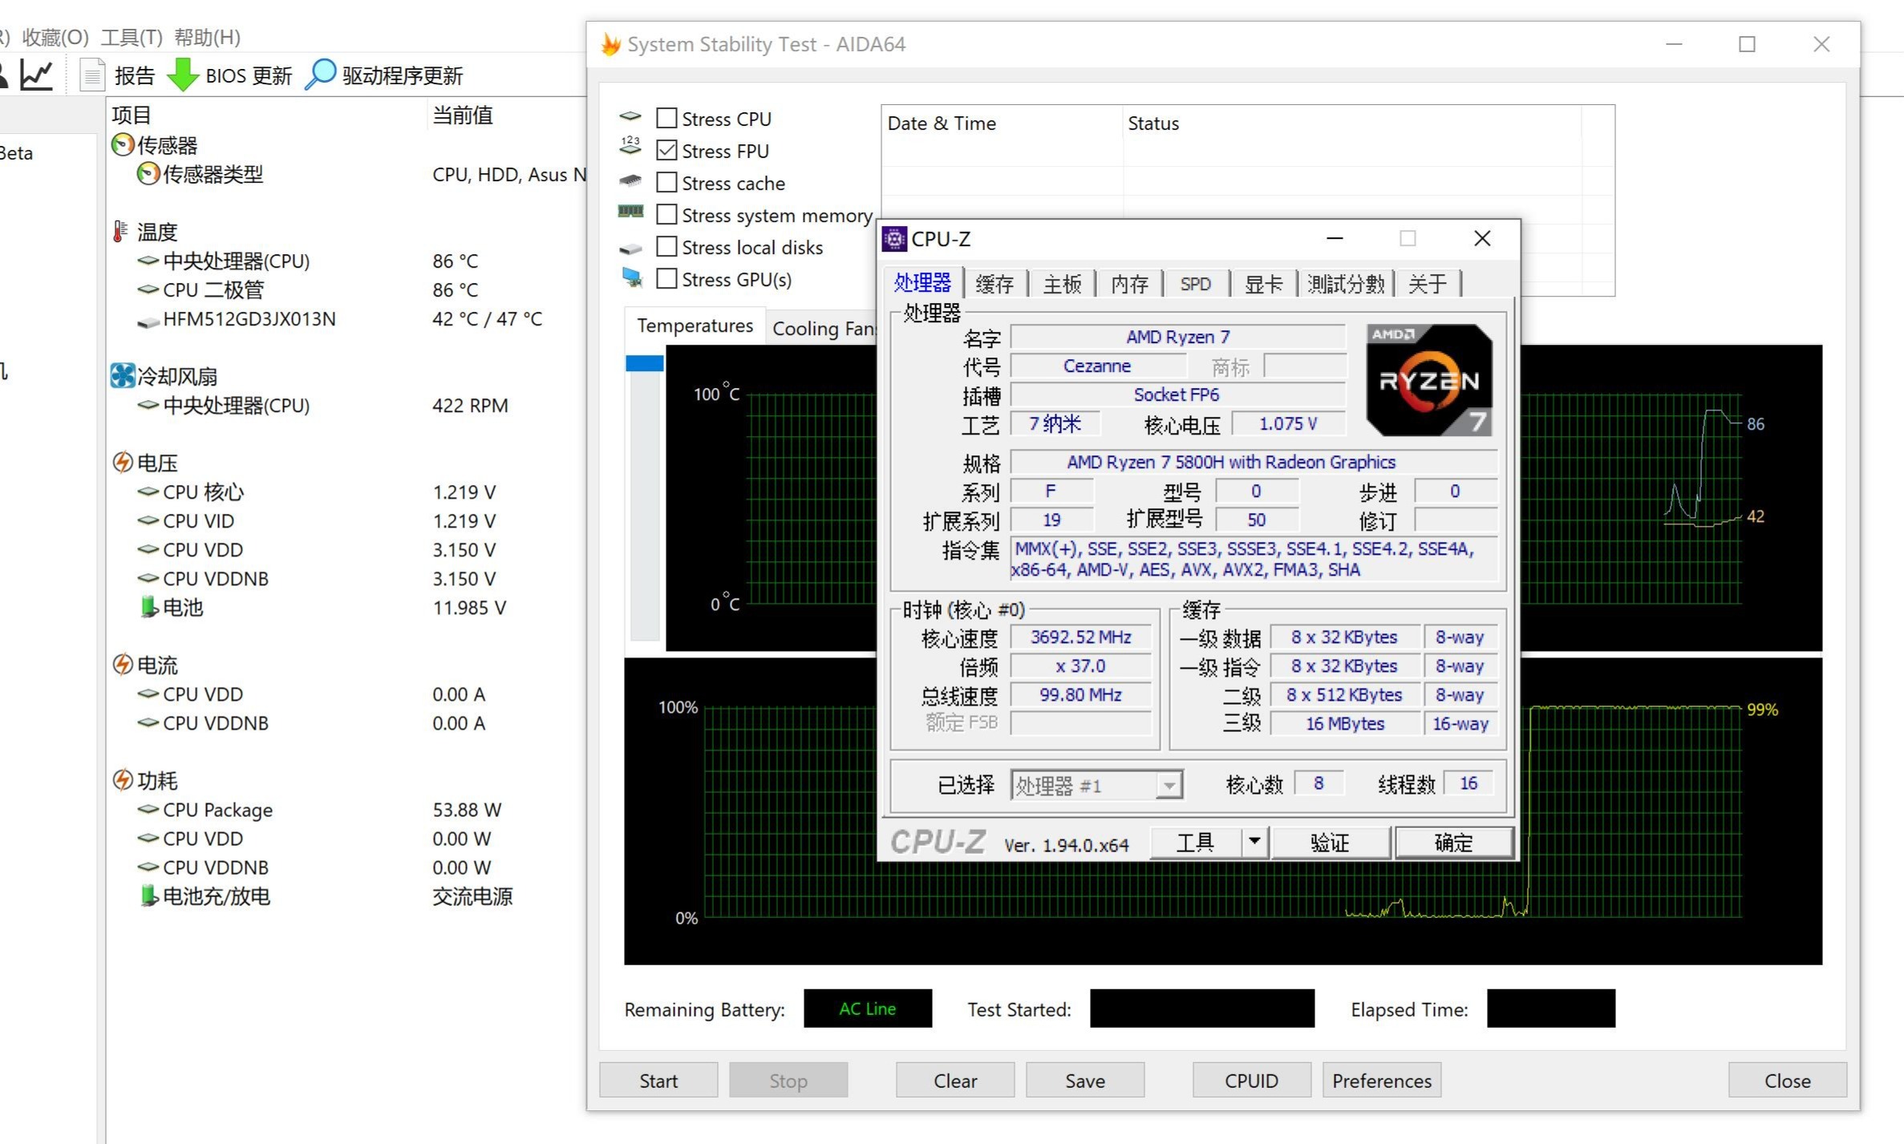The height and width of the screenshot is (1144, 1904).
Task: Click the green BIOS update arrow icon
Action: click(x=183, y=75)
